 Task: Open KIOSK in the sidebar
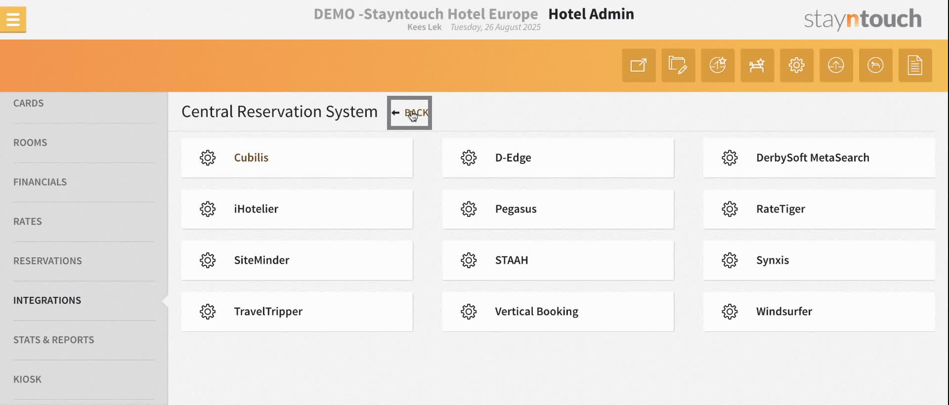tap(27, 380)
